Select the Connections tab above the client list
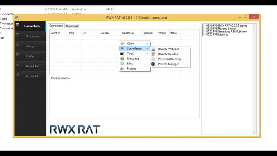 pyautogui.click(x=56, y=26)
